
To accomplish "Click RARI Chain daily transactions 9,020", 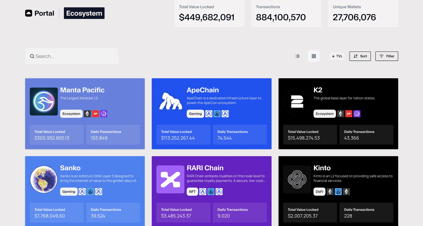I will (x=223, y=216).
